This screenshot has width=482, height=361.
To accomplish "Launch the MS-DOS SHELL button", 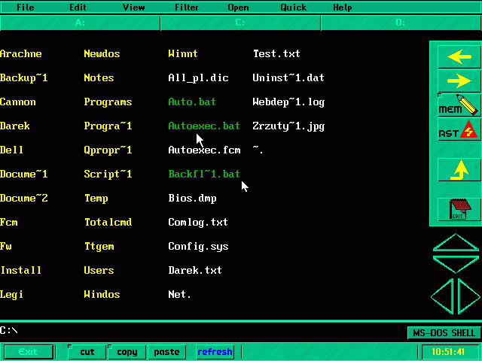I will [444, 332].
